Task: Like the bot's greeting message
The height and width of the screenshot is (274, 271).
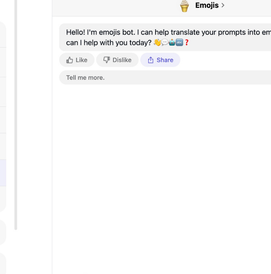Action: [x=77, y=60]
